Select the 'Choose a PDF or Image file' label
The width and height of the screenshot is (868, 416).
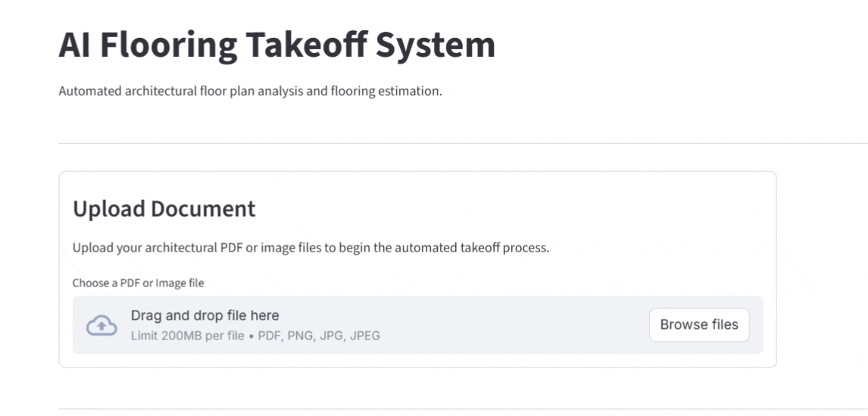click(x=138, y=283)
